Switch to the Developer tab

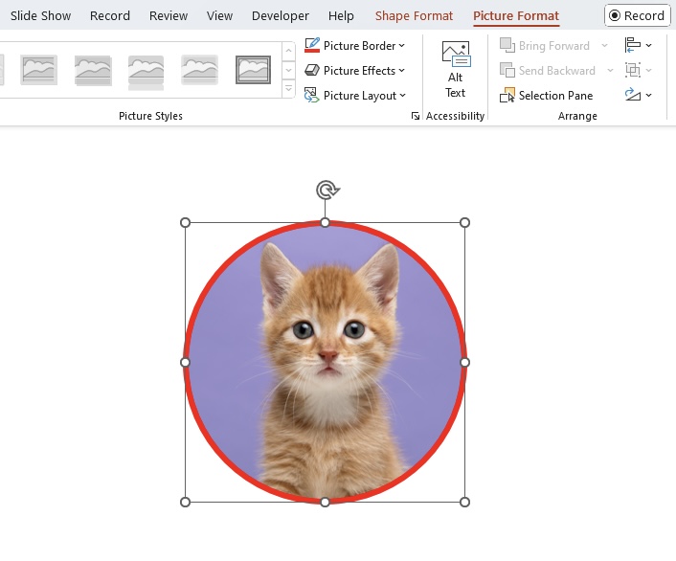(281, 16)
